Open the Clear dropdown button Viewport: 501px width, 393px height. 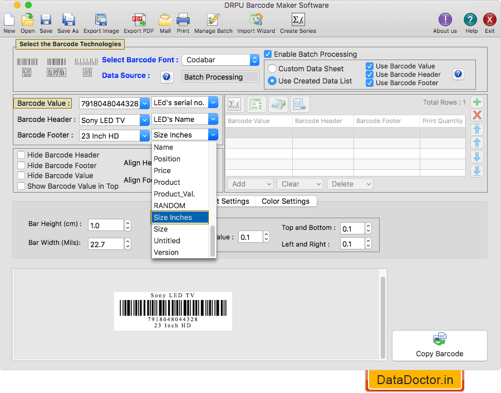point(300,184)
